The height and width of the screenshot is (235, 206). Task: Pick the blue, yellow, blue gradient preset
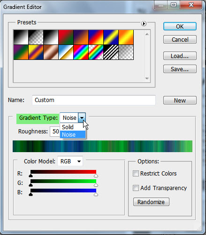click(x=111, y=37)
